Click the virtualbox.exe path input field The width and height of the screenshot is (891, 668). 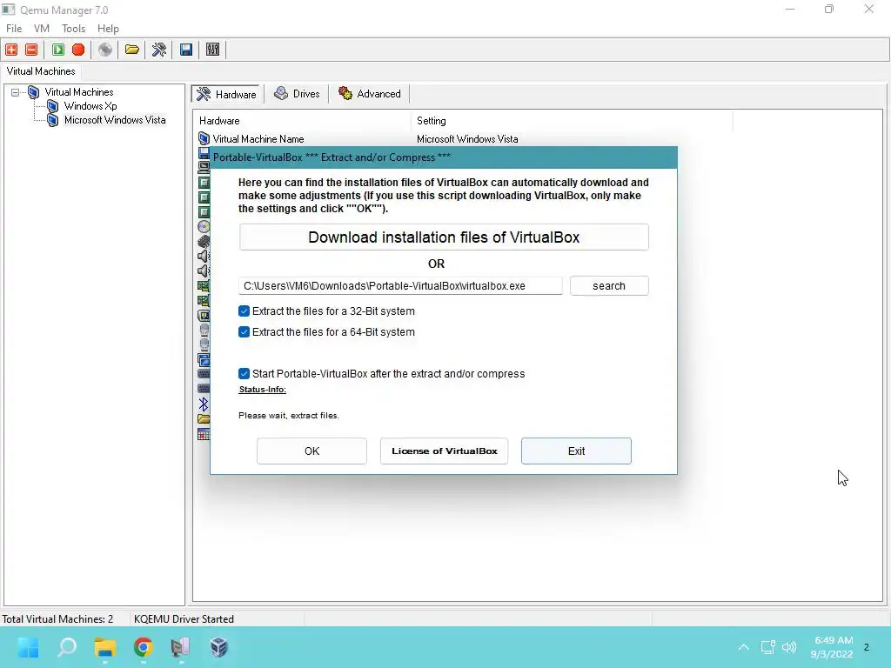400,285
